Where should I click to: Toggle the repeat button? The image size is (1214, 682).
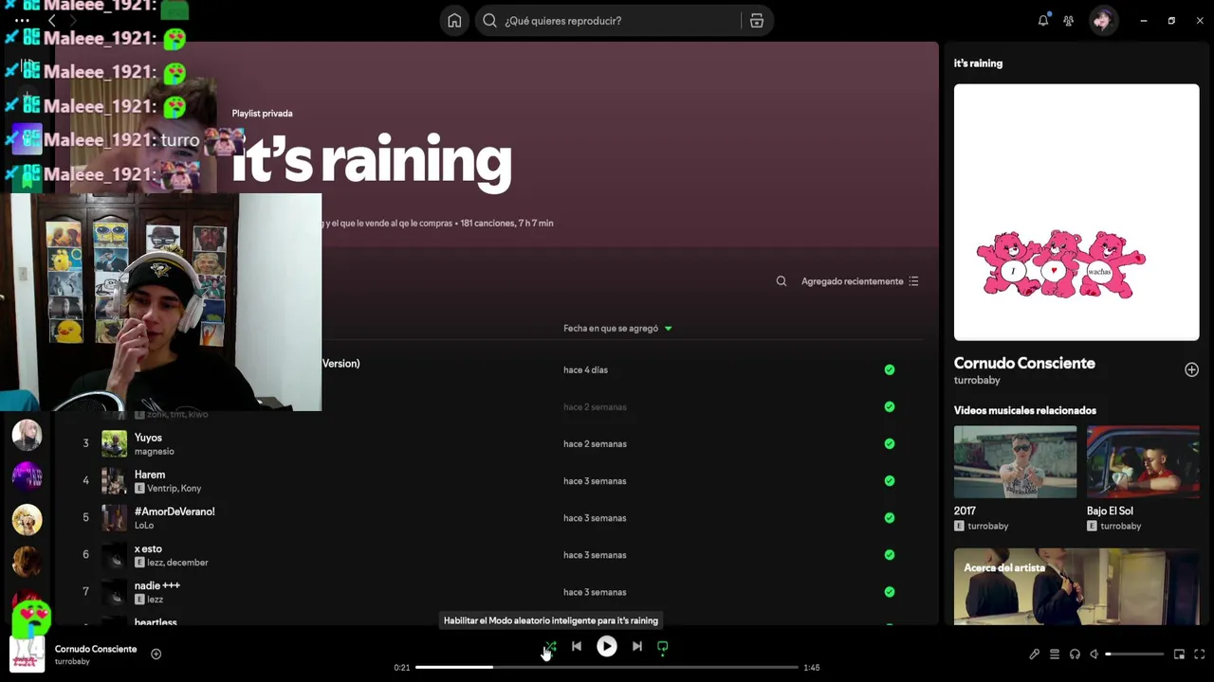[x=663, y=647]
